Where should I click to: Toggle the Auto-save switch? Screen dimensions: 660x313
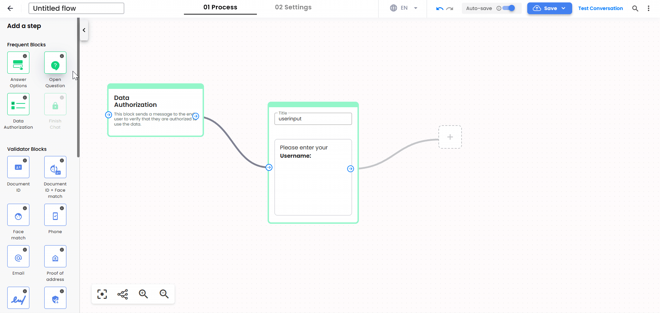click(x=509, y=8)
